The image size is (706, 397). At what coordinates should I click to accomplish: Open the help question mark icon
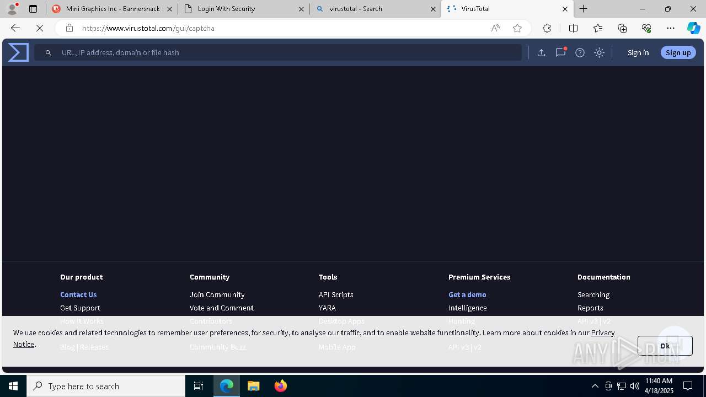580,52
